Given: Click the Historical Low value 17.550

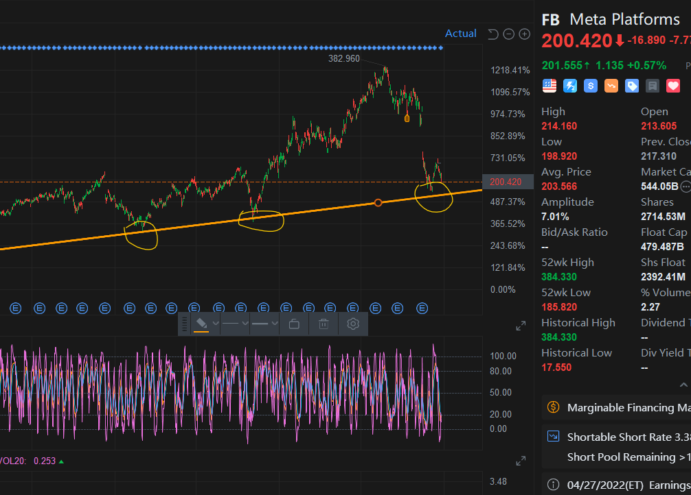Looking at the screenshot, I should coord(556,367).
